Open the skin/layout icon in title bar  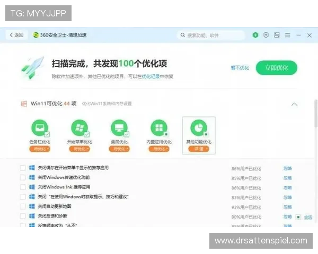277,35
